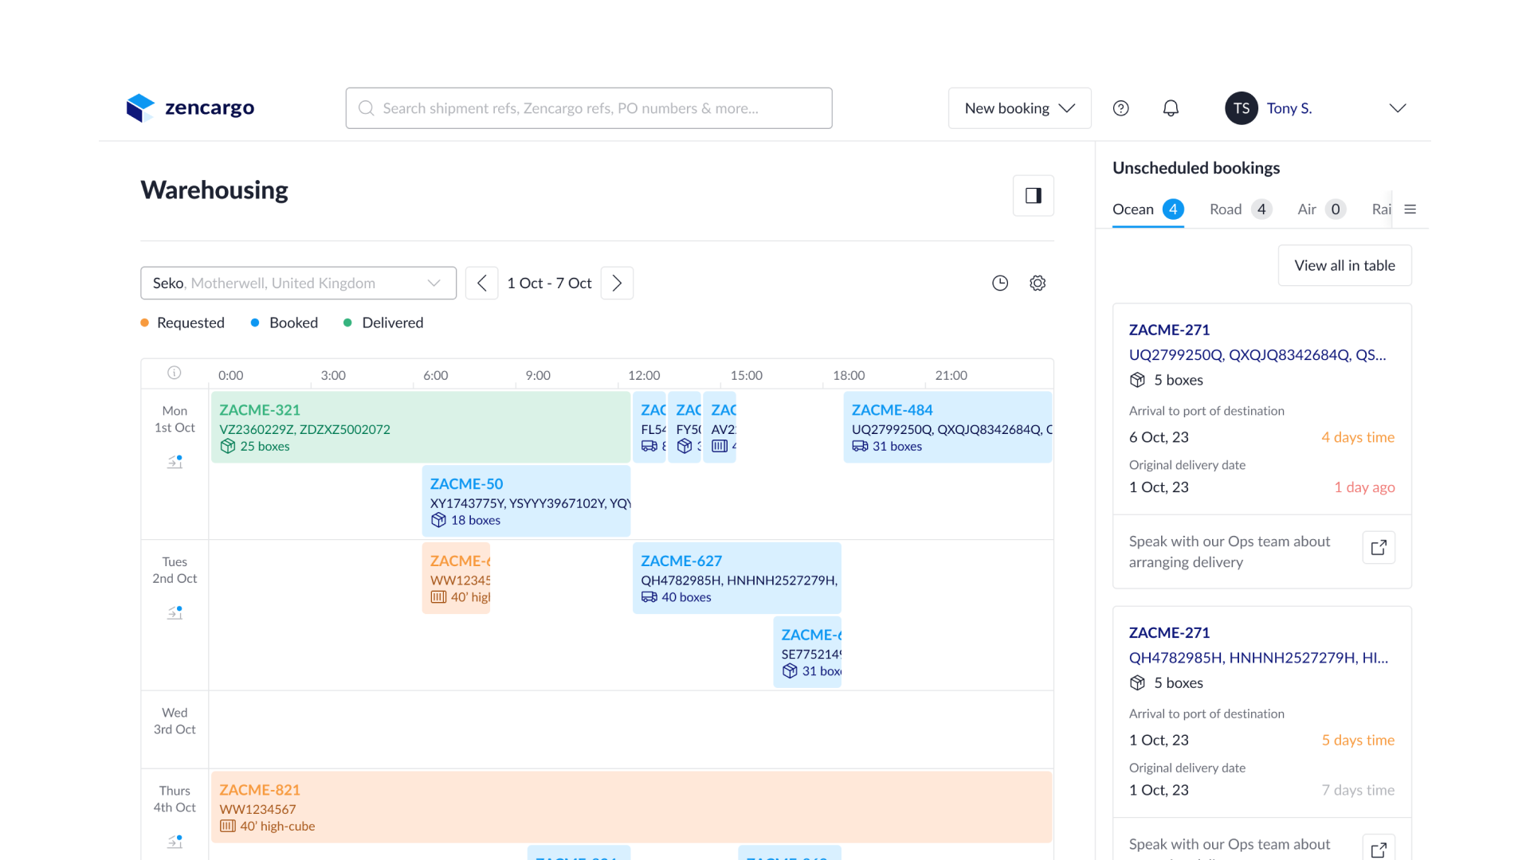Switch to the Road tab

point(1240,209)
